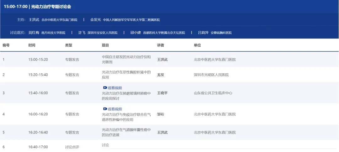Click the 编号 column header
This screenshot has width=339, height=152.
(6, 45)
